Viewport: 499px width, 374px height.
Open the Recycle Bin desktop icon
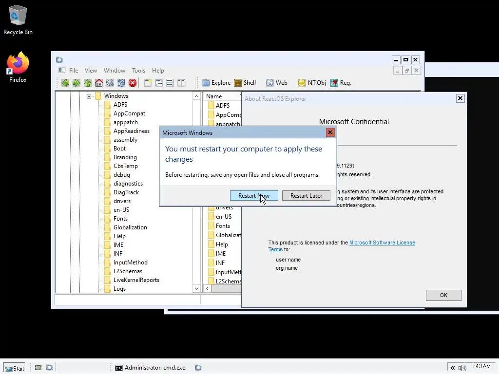click(18, 19)
